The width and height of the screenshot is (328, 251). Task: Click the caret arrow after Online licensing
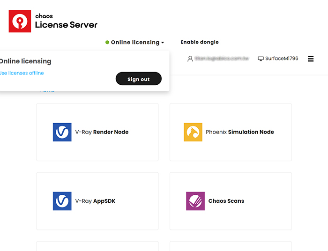(163, 43)
